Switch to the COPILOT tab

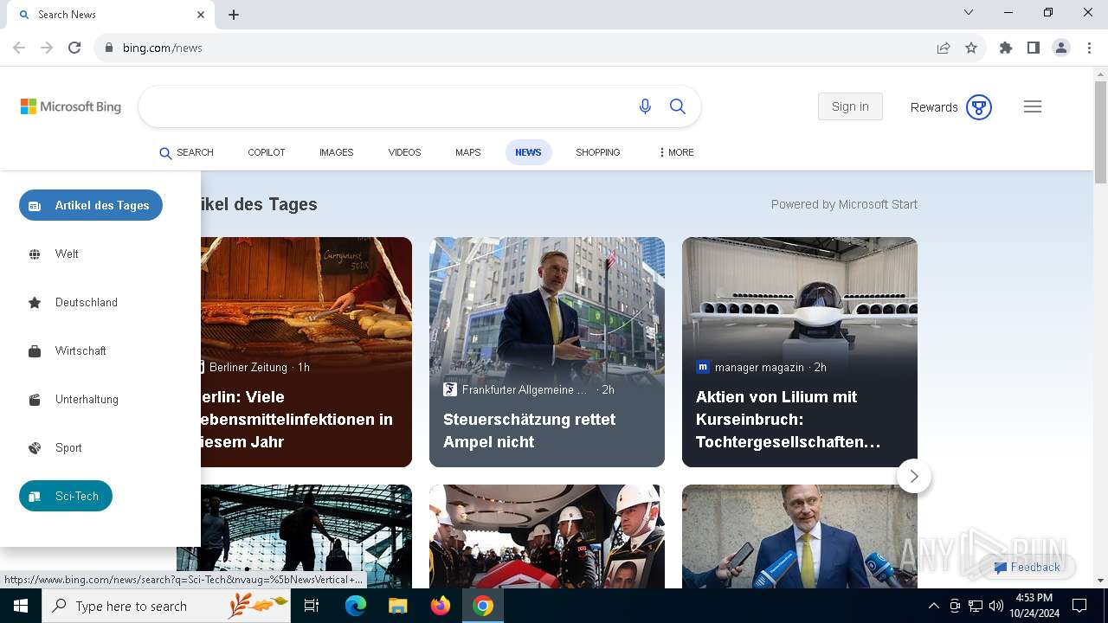coord(267,152)
